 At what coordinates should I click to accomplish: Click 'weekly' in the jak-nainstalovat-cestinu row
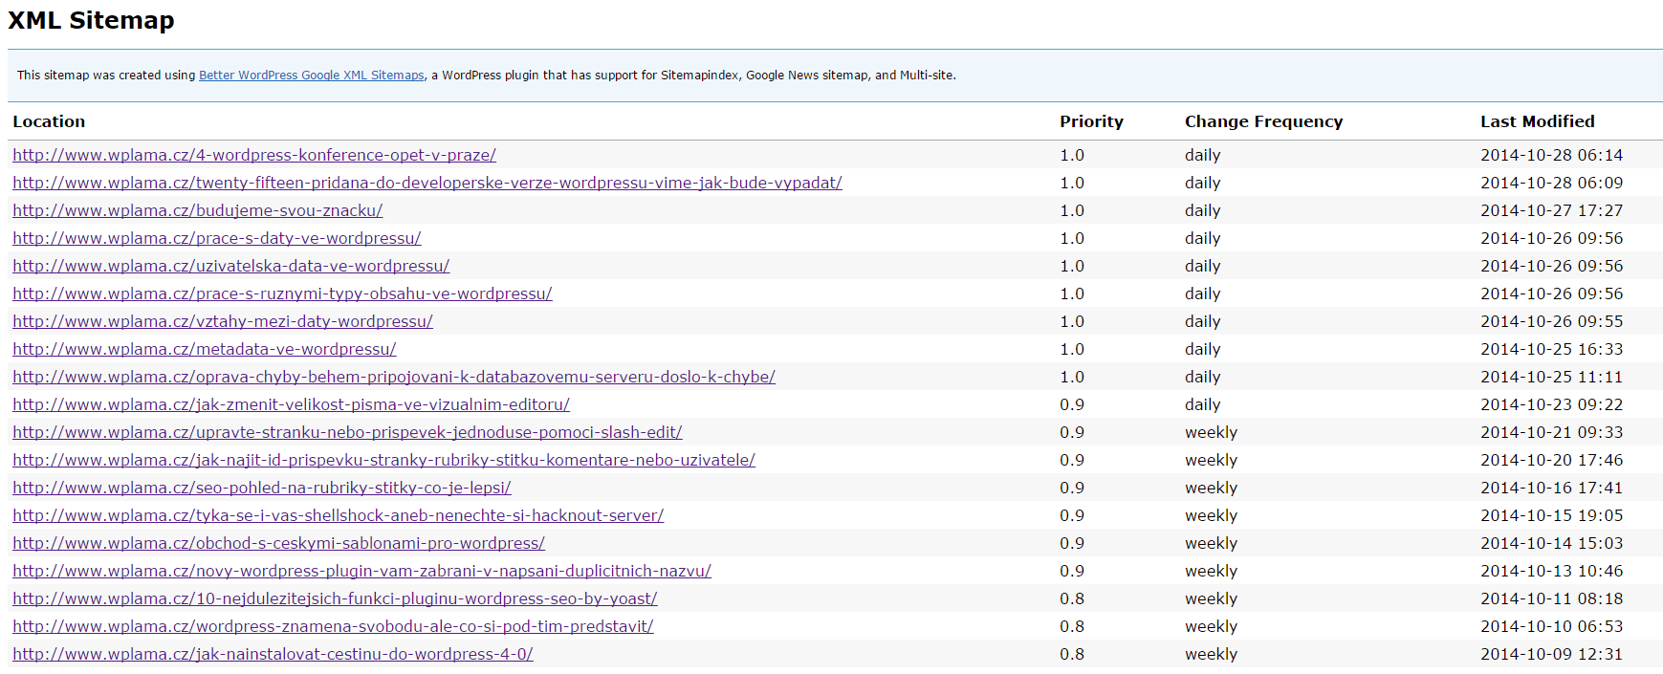coord(1212,654)
